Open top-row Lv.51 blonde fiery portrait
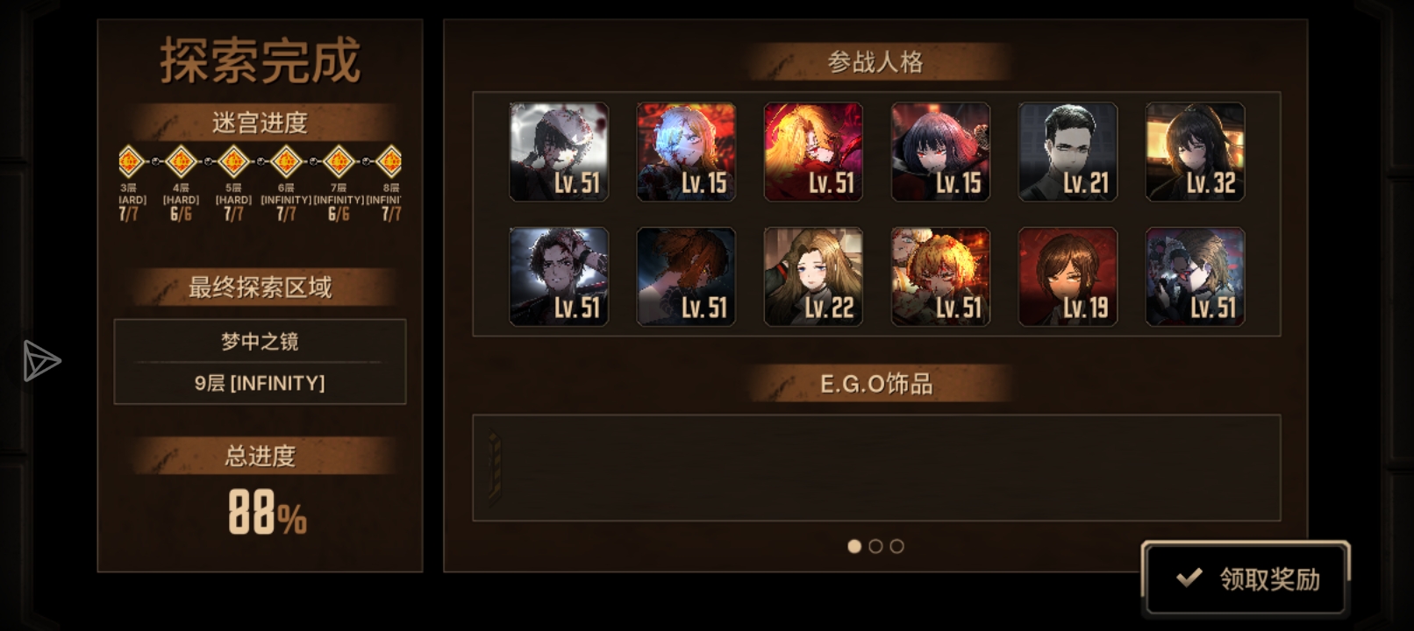 point(813,152)
